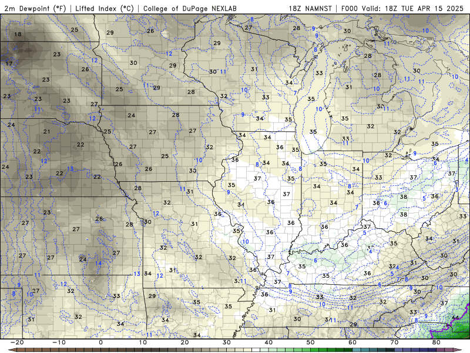Viewport: 470px width, 353px height.
Task: Click the '18Z NAMNST' model run label
Action: pos(310,8)
